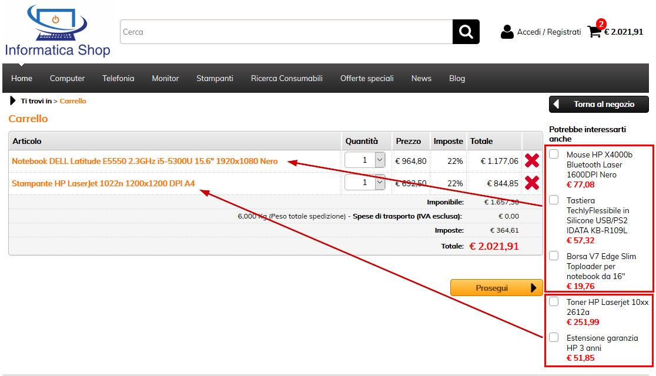
Task: Click the grand total € 2.021,91 in table
Action: [x=494, y=246]
